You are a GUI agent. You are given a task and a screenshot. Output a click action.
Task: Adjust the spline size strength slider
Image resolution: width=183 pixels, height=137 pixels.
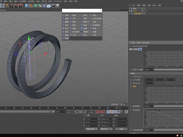[x=169, y=70]
